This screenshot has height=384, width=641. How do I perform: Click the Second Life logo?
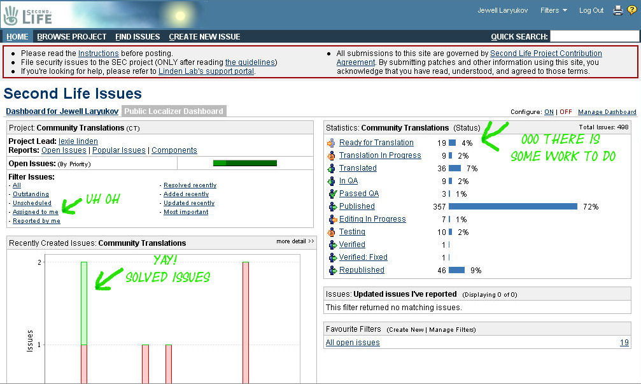(28, 14)
